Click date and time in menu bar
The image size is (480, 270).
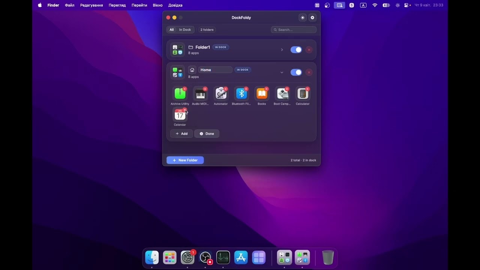(429, 5)
